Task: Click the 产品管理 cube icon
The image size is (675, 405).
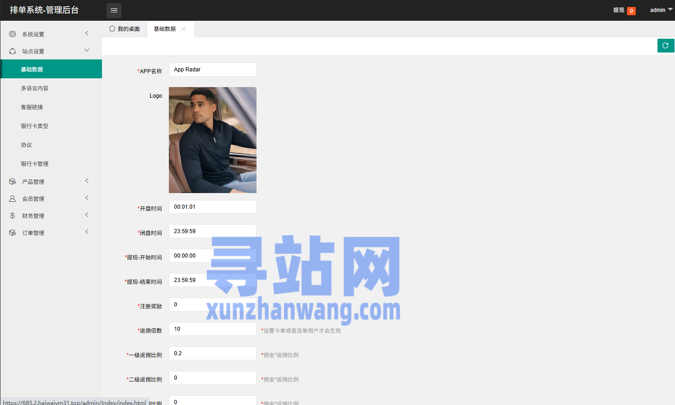Action: (12, 182)
